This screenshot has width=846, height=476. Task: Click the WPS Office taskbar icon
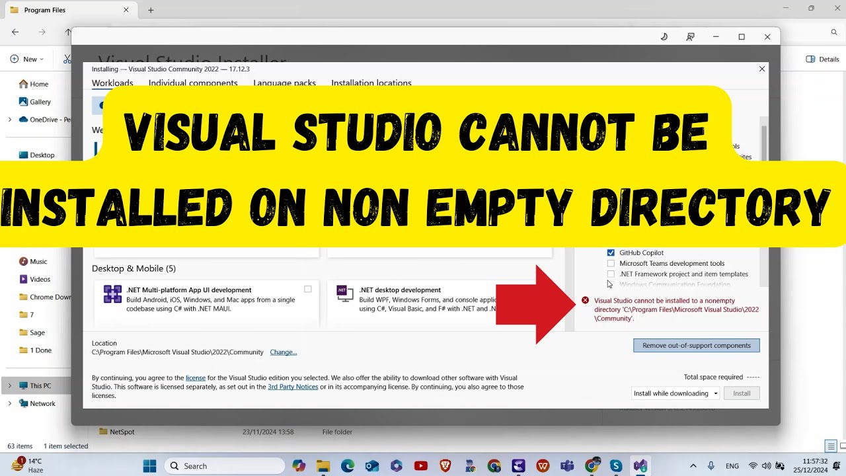point(543,465)
